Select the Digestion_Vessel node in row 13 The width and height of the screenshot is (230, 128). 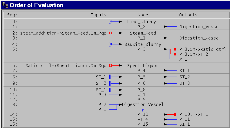coord(143,104)
